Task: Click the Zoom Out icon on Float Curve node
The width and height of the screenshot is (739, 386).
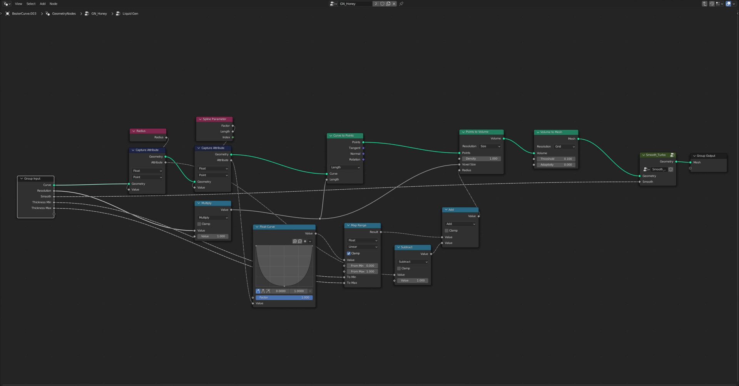Action: click(300, 241)
